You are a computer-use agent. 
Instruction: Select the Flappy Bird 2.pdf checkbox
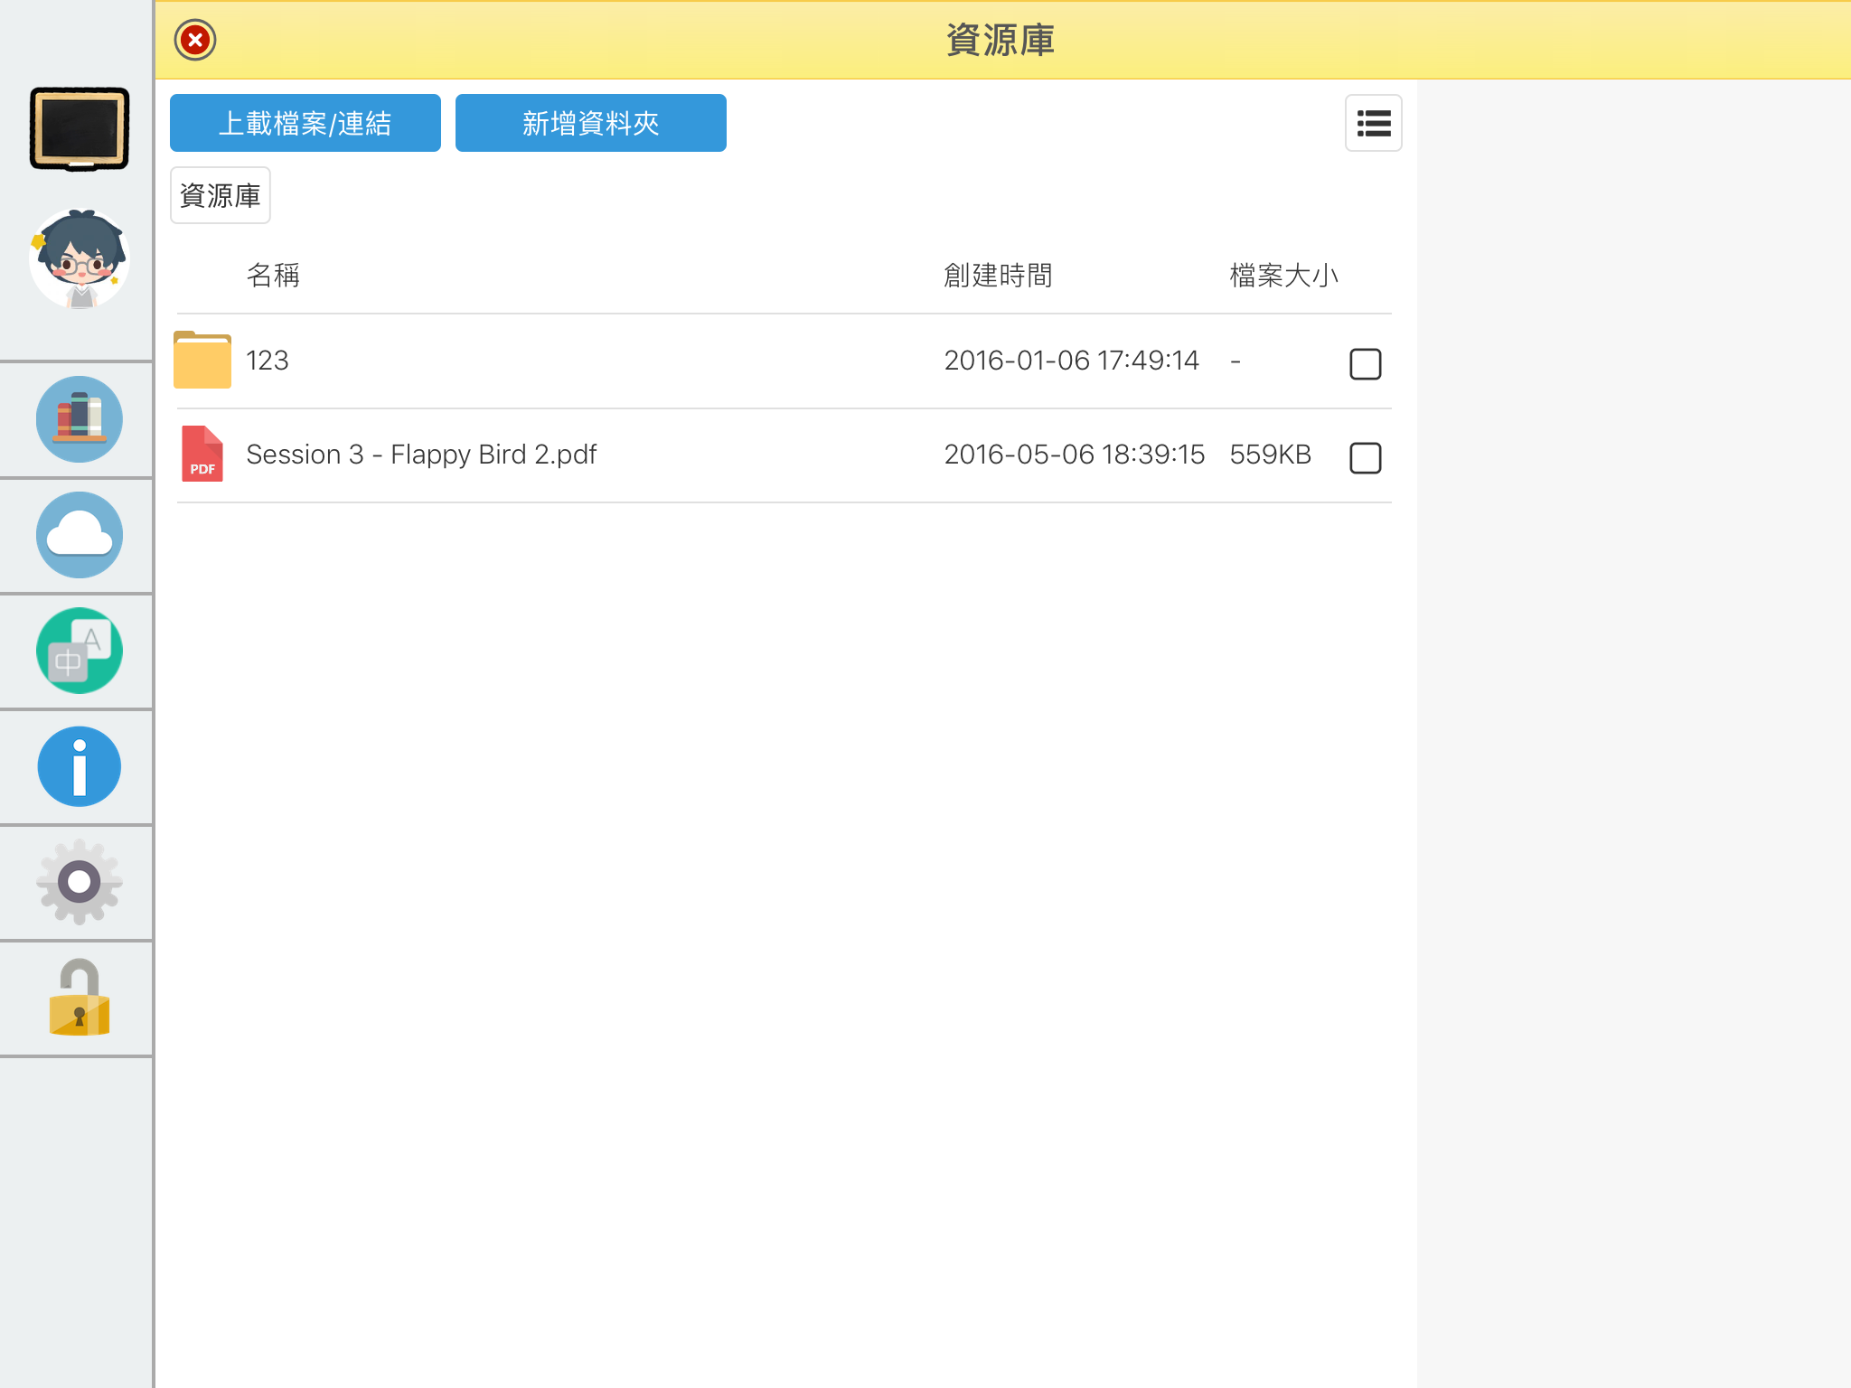pyautogui.click(x=1365, y=458)
